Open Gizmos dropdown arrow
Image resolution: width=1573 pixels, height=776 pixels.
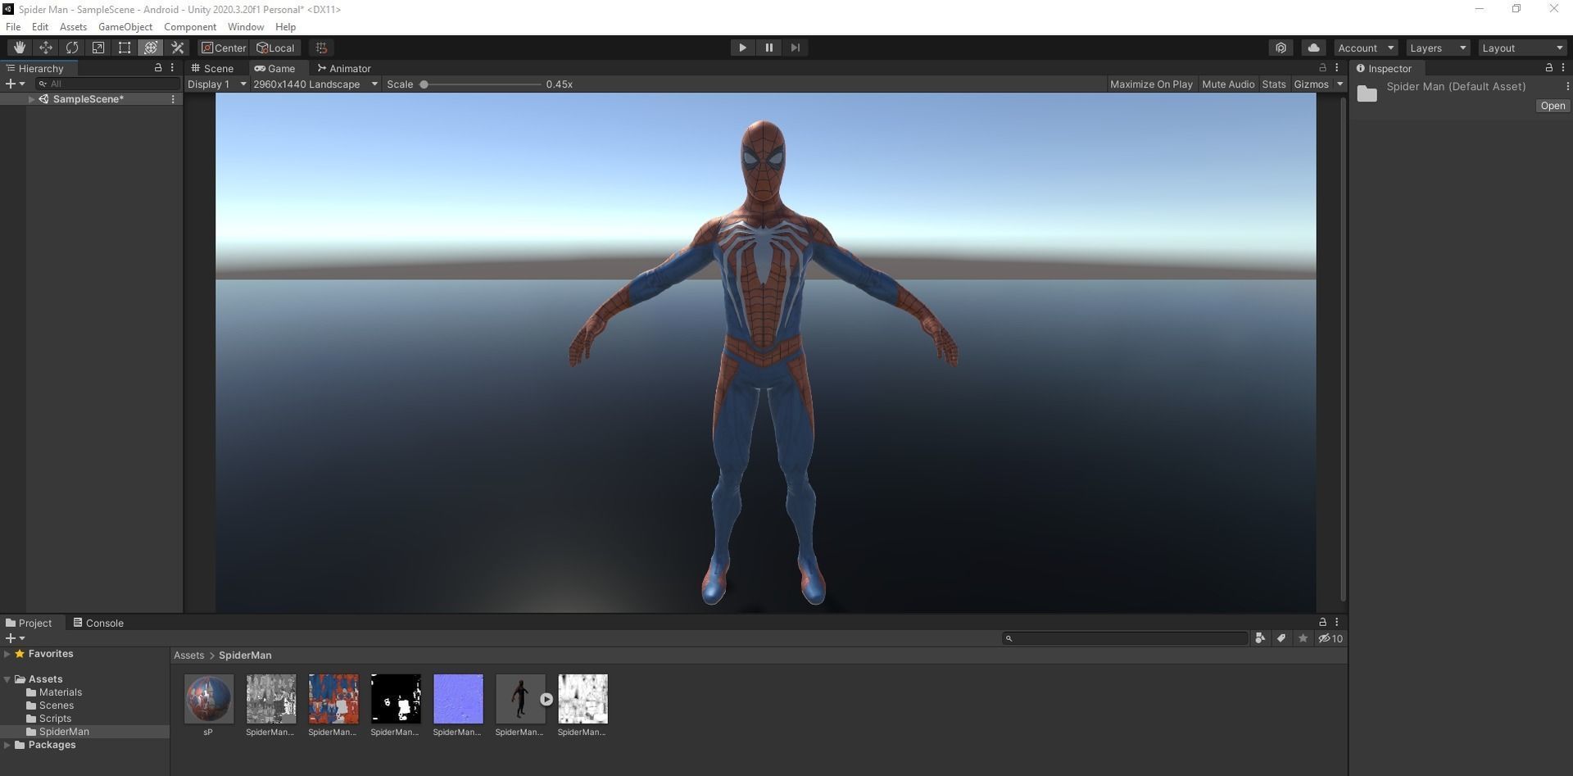point(1340,84)
